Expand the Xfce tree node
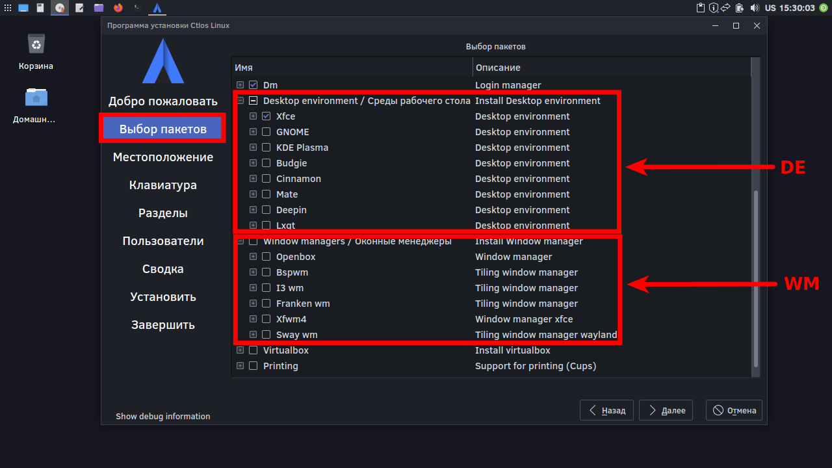The width and height of the screenshot is (832, 468). point(253,116)
